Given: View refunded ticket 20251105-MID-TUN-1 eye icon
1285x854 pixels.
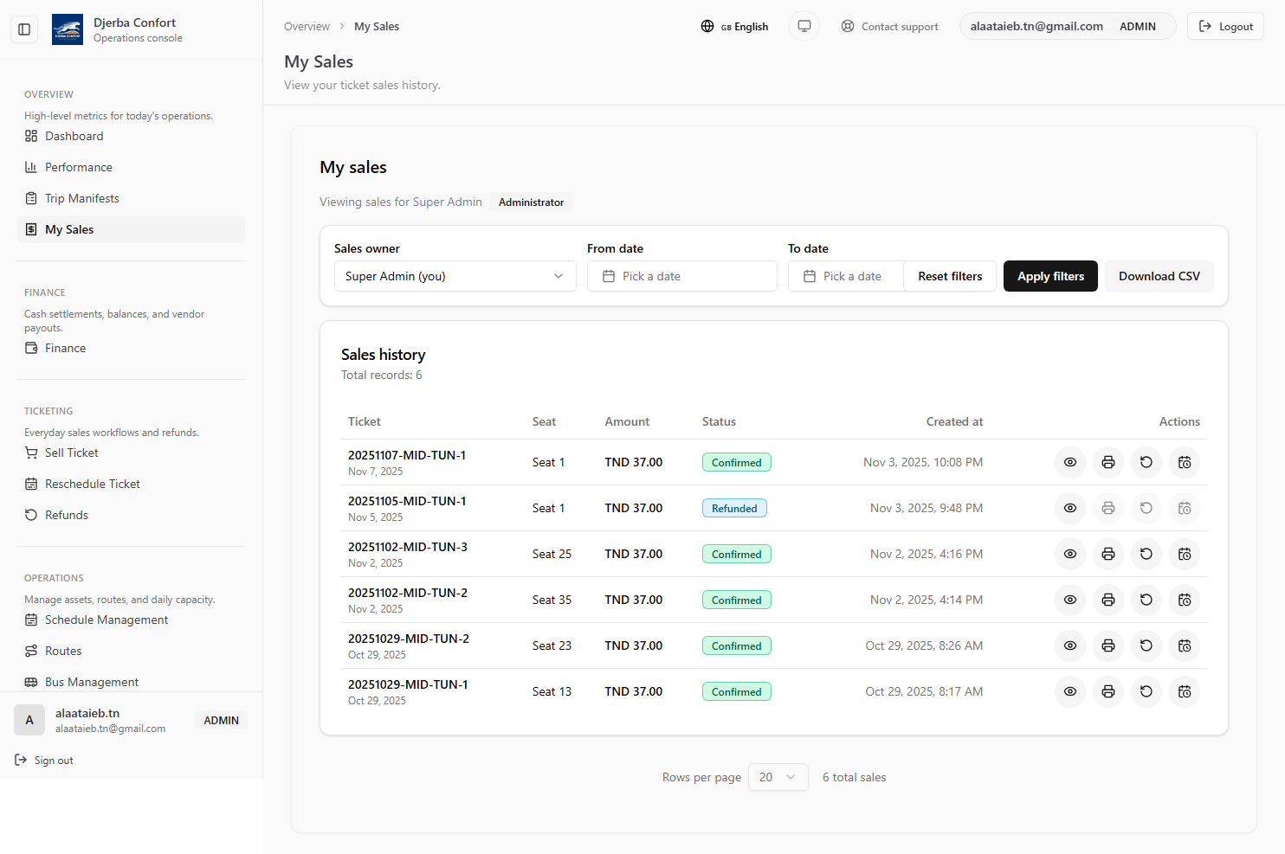Looking at the screenshot, I should coord(1070,508).
